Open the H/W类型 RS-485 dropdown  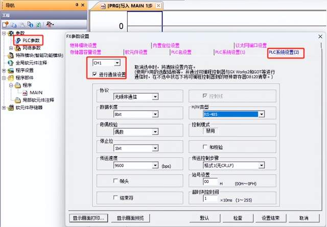tap(261, 114)
